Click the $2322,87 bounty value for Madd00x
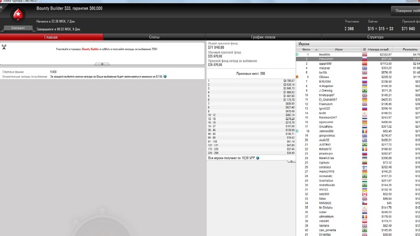 click(385, 55)
